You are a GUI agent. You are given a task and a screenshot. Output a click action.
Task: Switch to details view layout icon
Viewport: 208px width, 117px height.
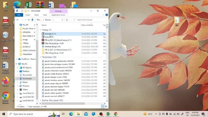coord(103,107)
